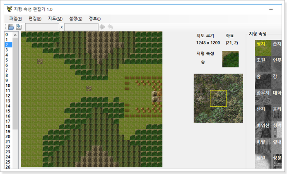Image resolution: width=287 pixels, height=174 pixels.
Task: Select row 1 in the number list
Action: (8, 40)
